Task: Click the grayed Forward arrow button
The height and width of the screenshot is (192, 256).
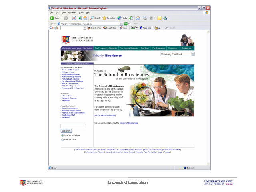Action: tap(66, 18)
